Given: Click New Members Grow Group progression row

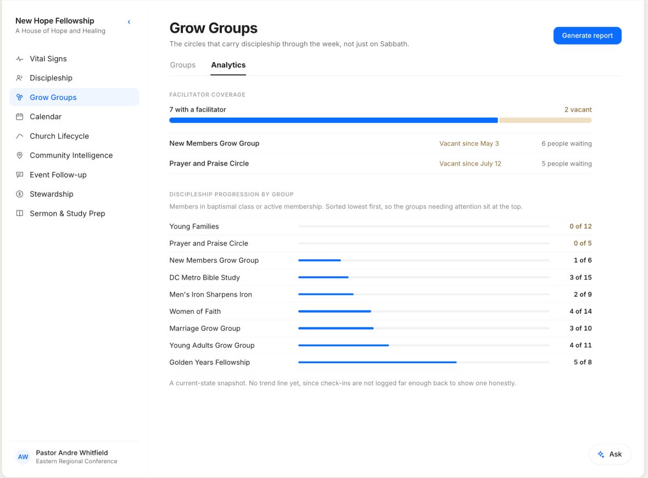Looking at the screenshot, I should click(x=381, y=260).
